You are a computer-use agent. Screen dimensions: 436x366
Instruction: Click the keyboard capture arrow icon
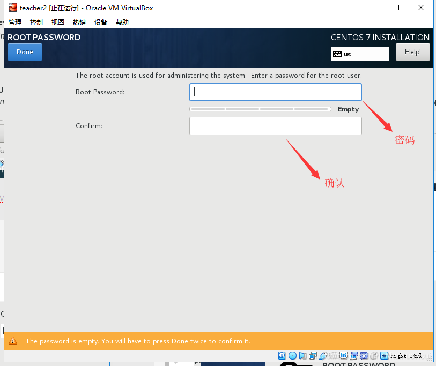pos(385,355)
